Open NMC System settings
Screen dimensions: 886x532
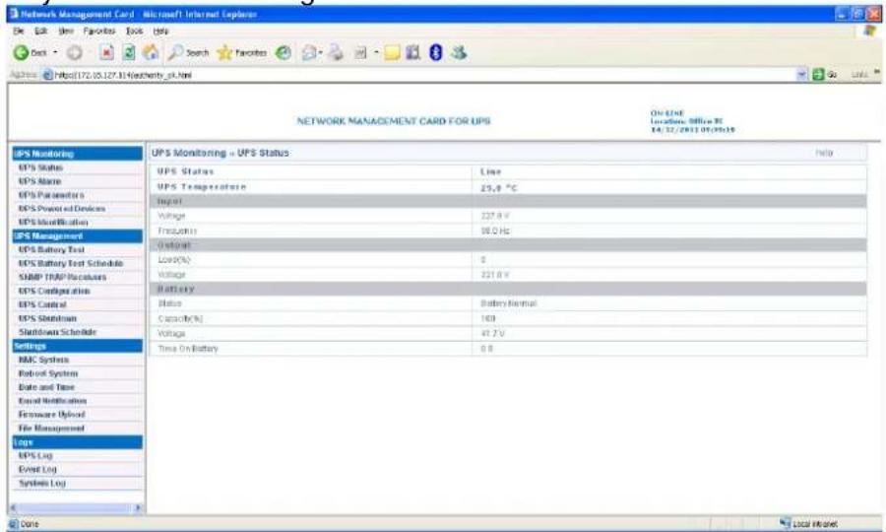(x=43, y=360)
